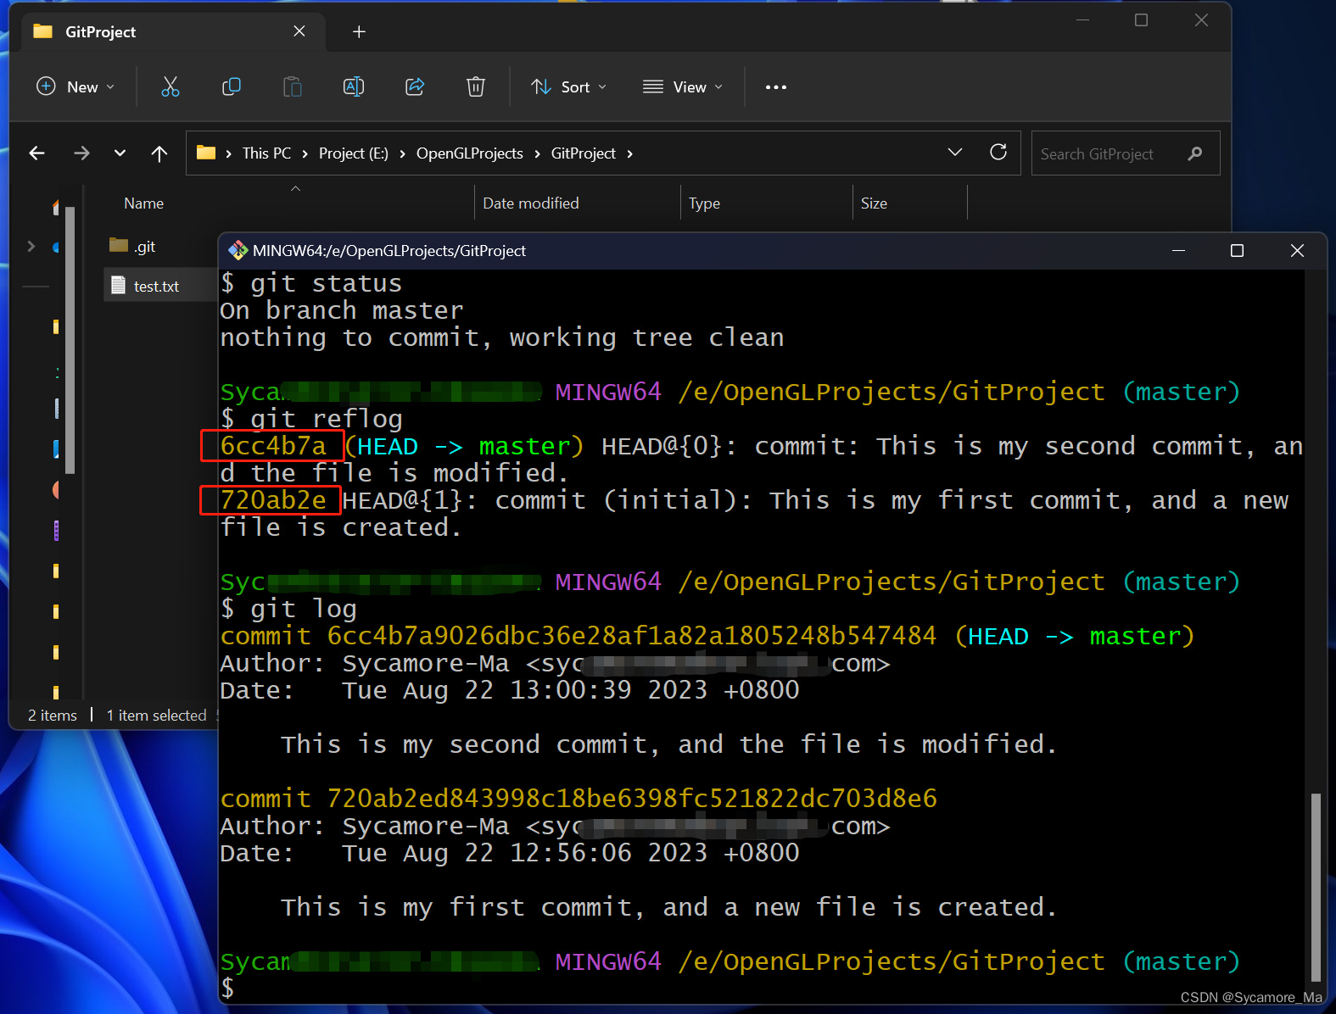Open the Sort options dropdown
Screen dimensions: 1336x1014
coord(569,86)
